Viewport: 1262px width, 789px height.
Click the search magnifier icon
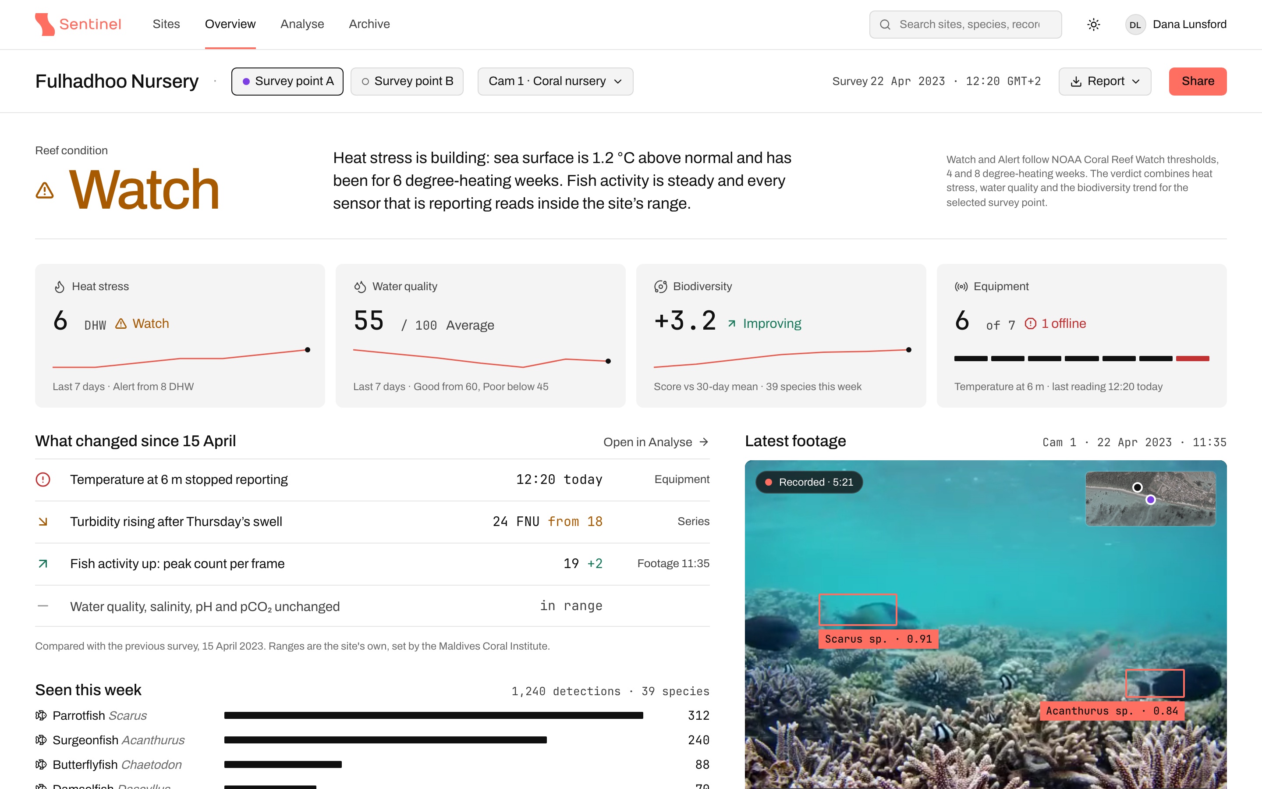click(x=885, y=25)
